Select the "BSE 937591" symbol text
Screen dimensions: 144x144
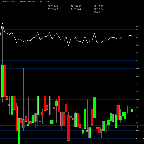click(x=45, y=2)
